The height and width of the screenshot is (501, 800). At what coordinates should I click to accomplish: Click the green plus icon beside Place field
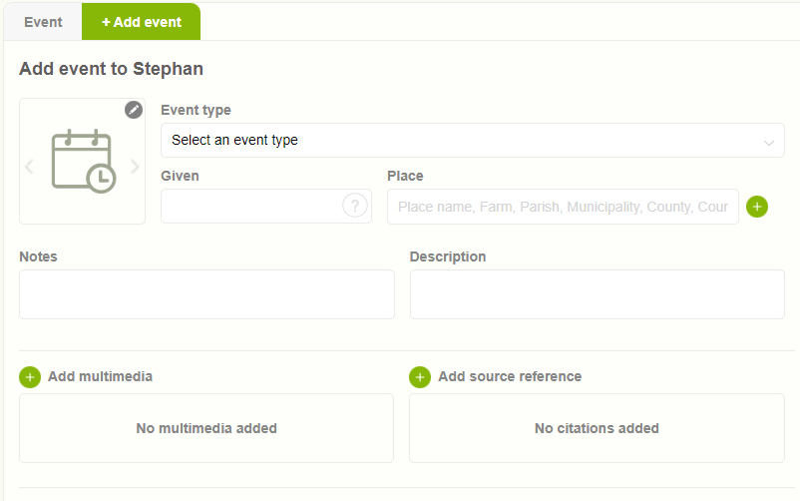[757, 207]
